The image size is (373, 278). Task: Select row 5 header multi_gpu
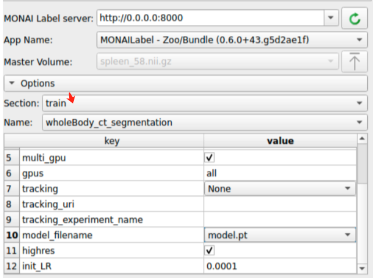12,158
